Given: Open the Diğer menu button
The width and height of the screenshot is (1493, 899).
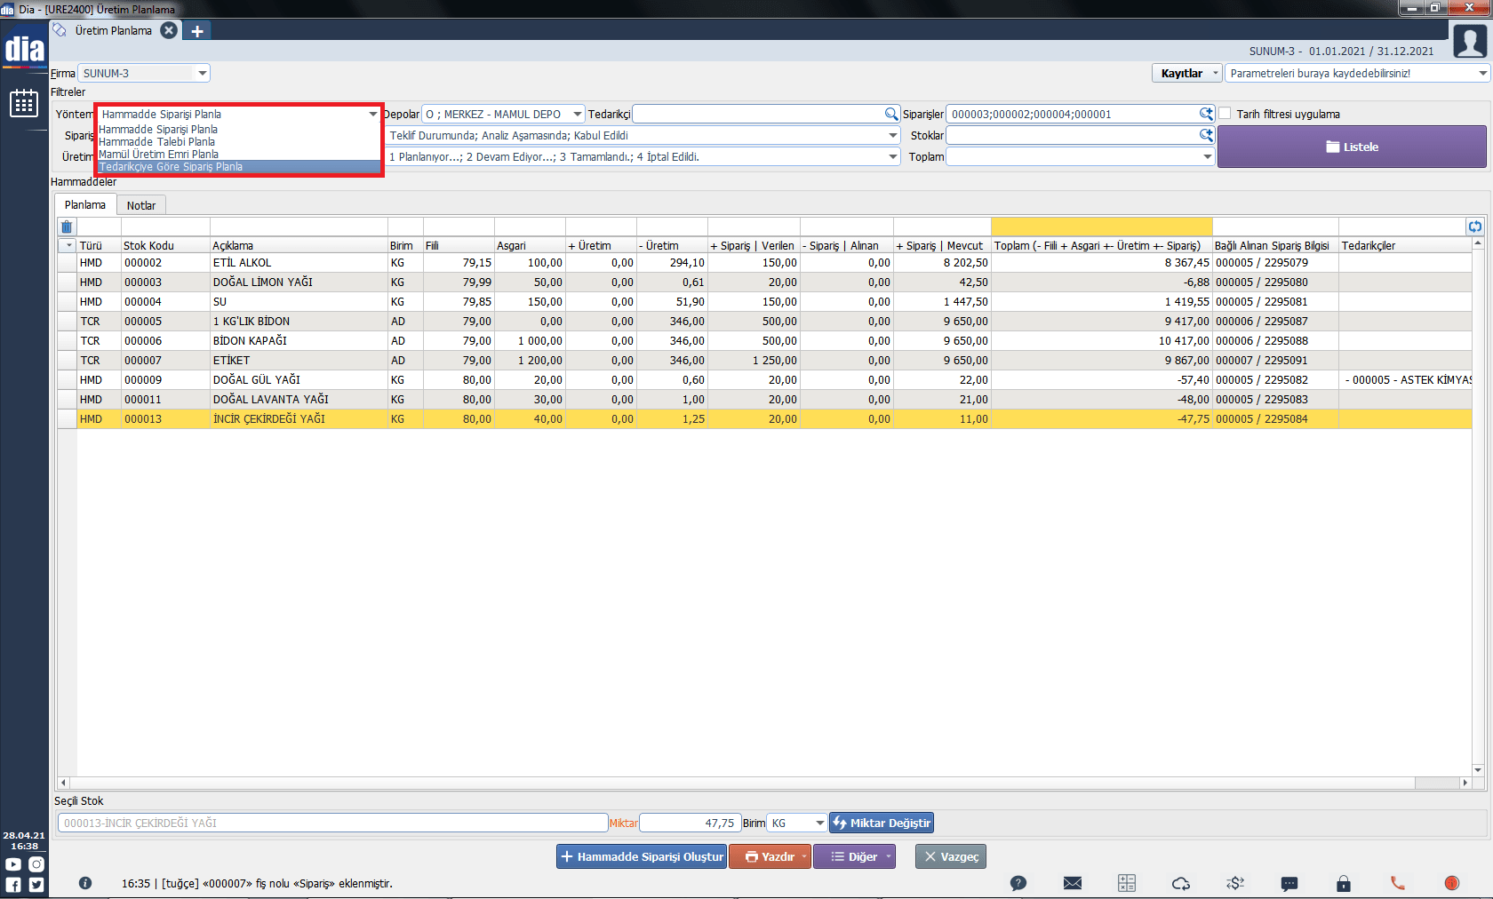Looking at the screenshot, I should coord(855,856).
